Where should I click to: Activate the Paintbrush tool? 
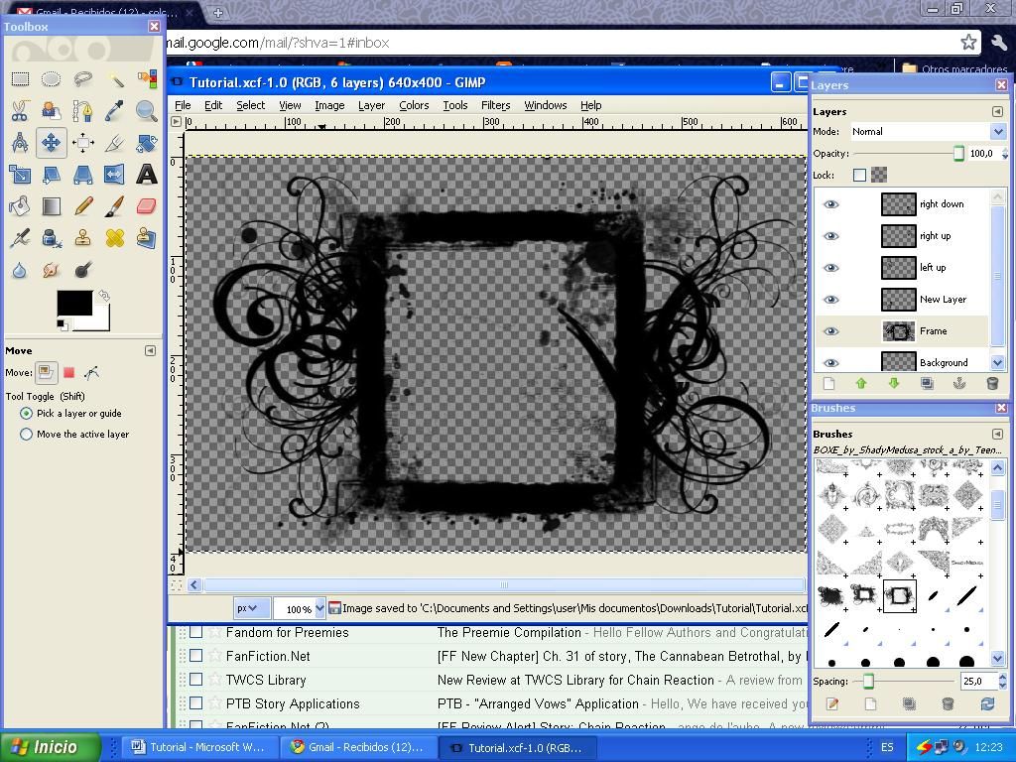(x=115, y=205)
